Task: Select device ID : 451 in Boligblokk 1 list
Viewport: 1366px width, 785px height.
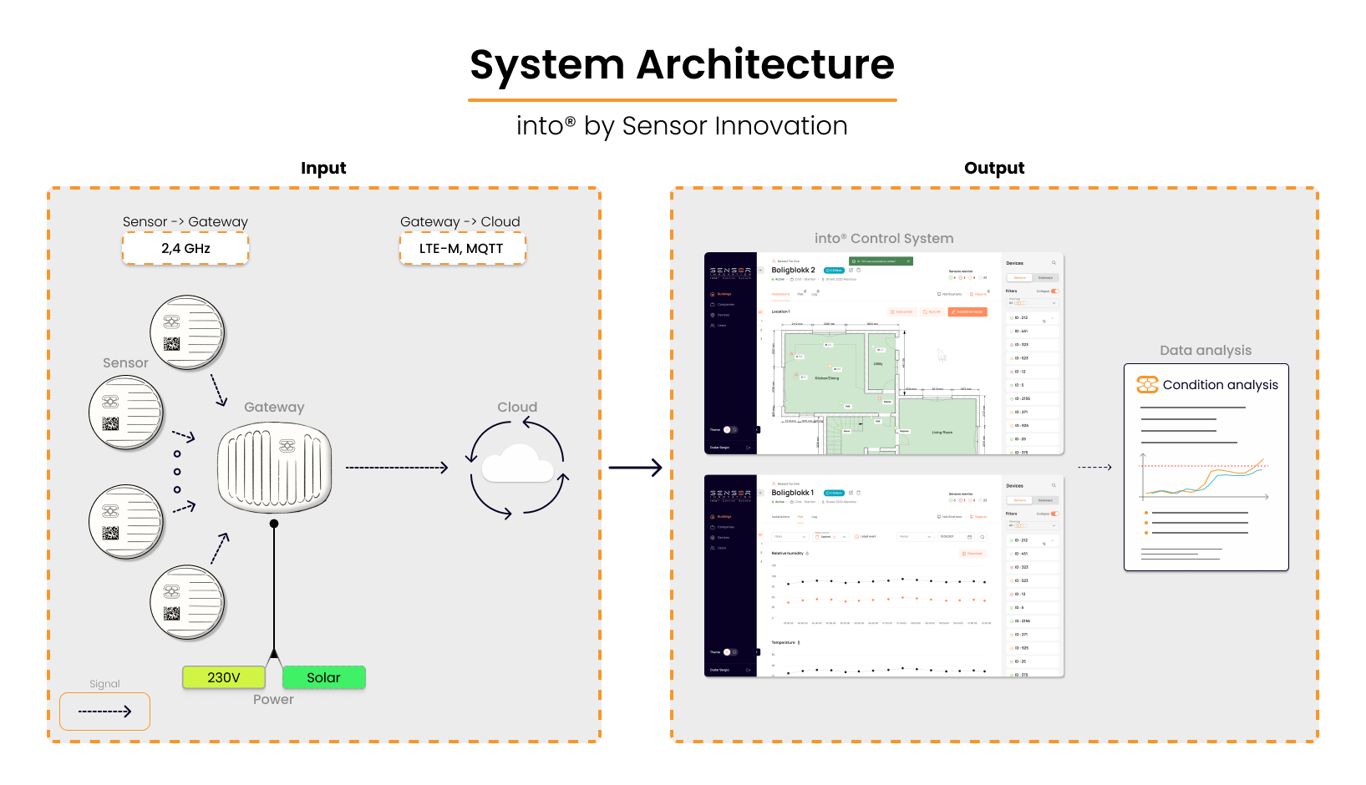Action: pos(1033,554)
